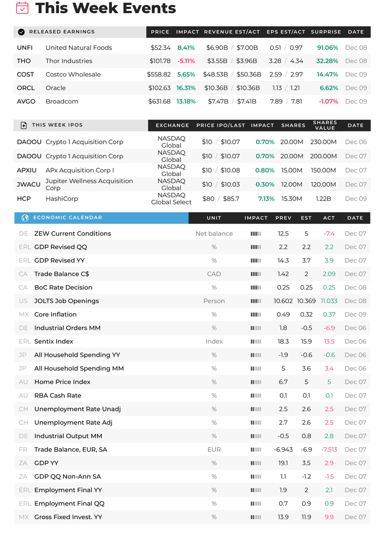Click the SHARES VALUE column header
Image resolution: width=381 pixels, height=540 pixels.
325,125
